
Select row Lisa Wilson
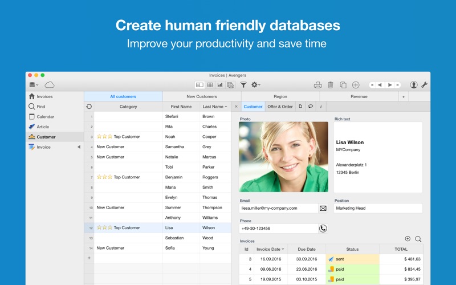(158, 227)
